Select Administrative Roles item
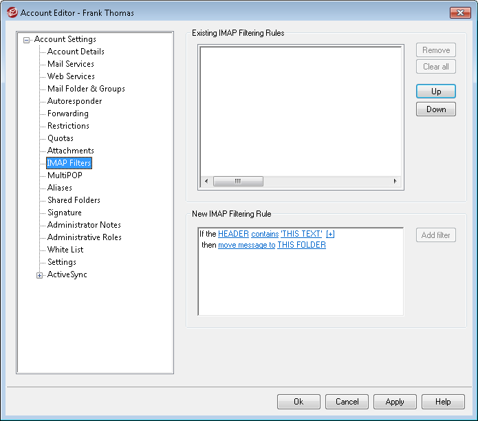Image resolution: width=478 pixels, height=421 pixels. pos(85,237)
